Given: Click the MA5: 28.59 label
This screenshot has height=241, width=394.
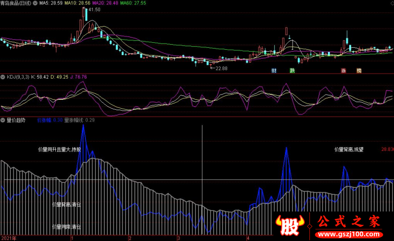Looking at the screenshot, I should [x=51, y=3].
